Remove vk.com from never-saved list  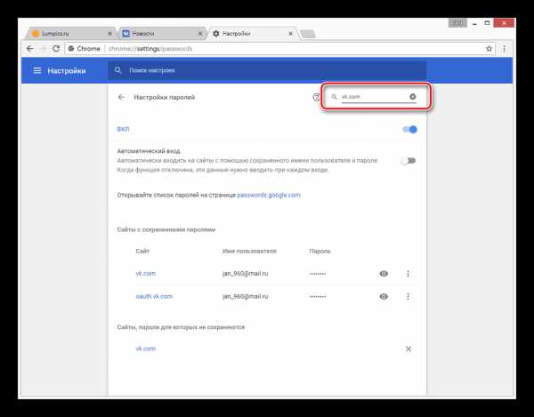[x=409, y=349]
